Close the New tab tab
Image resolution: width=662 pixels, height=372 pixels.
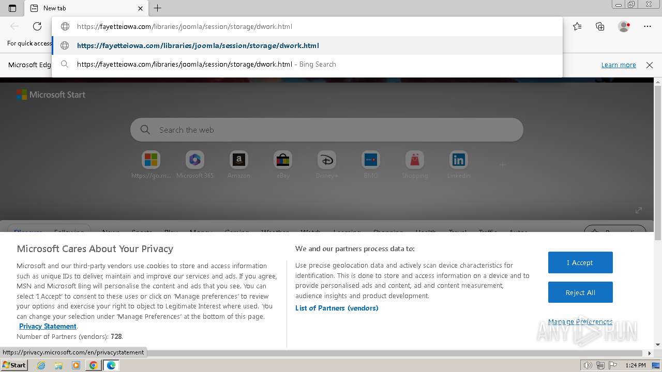tap(141, 8)
